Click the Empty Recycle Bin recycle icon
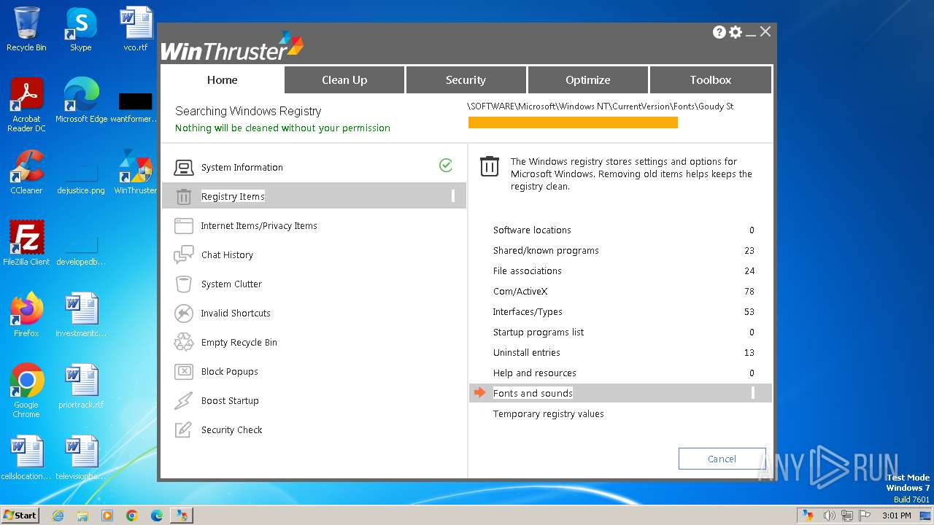The height and width of the screenshot is (525, 934). tap(184, 343)
